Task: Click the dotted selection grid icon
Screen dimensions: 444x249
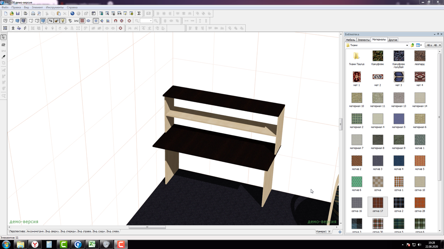Action: (5, 28)
